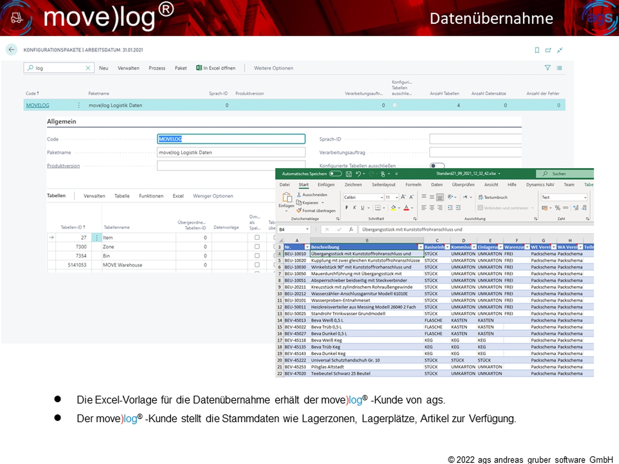Open the Dynamics NAV ribbon tab

(x=540, y=185)
